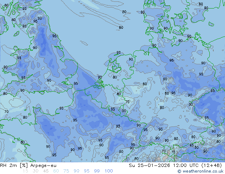Select the "RH 2m [%] Arpege-eu" title text
This screenshot has height=174, width=225.
click(x=28, y=165)
